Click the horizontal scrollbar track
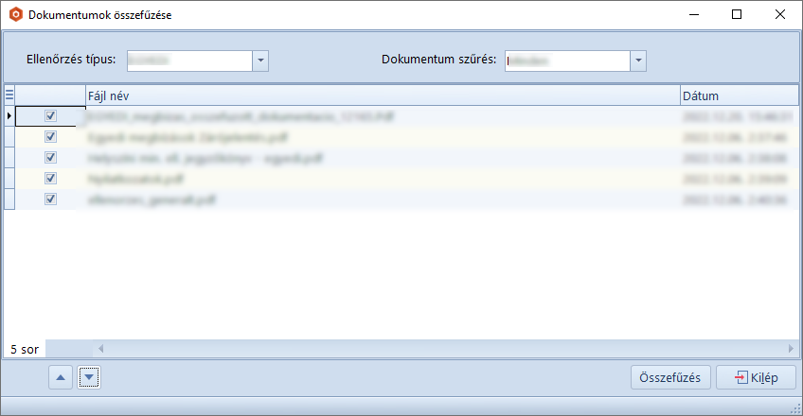This screenshot has height=416, width=803. click(x=417, y=349)
